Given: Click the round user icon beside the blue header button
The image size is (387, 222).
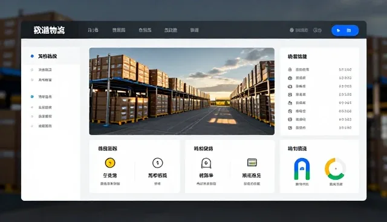Looking at the screenshot, I should pos(291,30).
